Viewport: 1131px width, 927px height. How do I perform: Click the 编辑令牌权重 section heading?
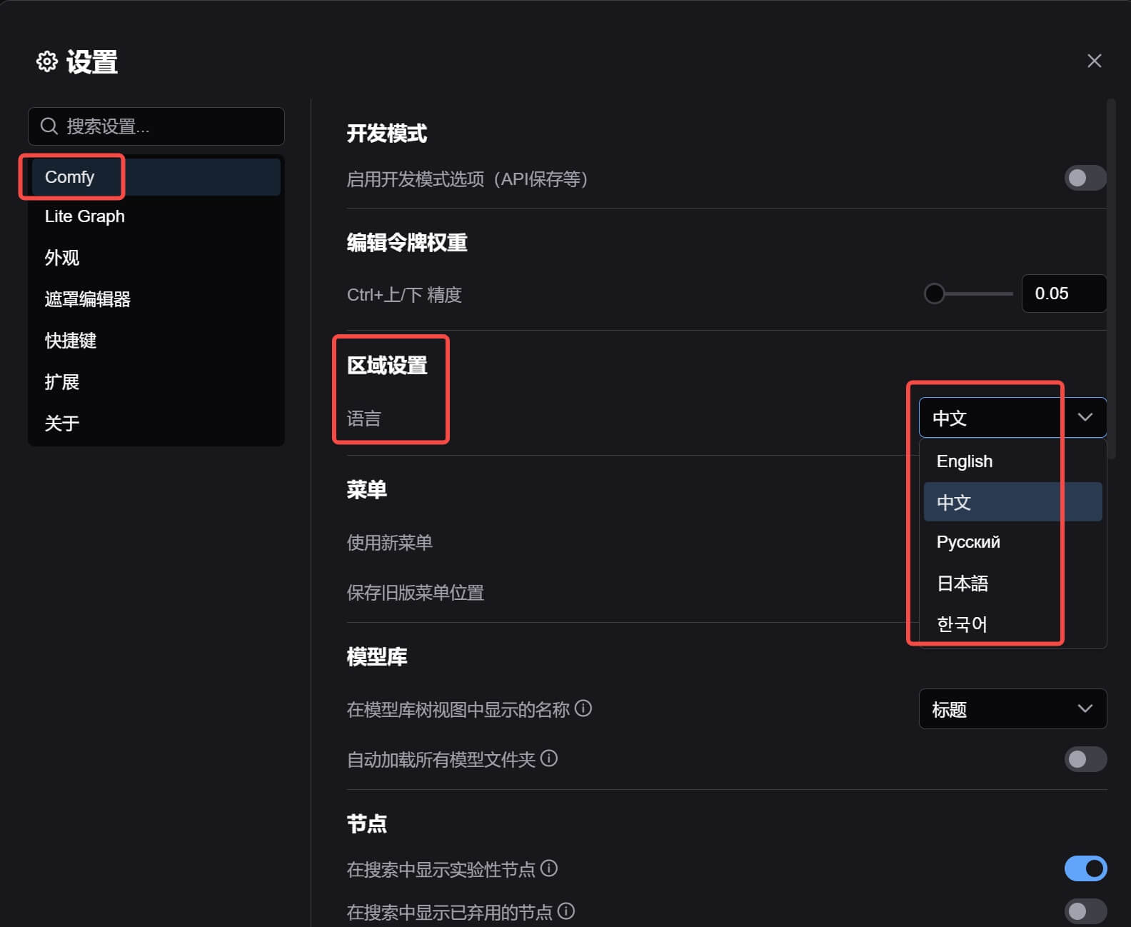pyautogui.click(x=407, y=243)
